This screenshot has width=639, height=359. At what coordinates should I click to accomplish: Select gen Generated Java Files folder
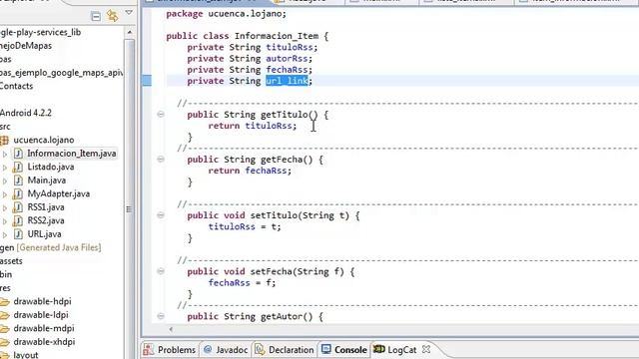(51, 247)
